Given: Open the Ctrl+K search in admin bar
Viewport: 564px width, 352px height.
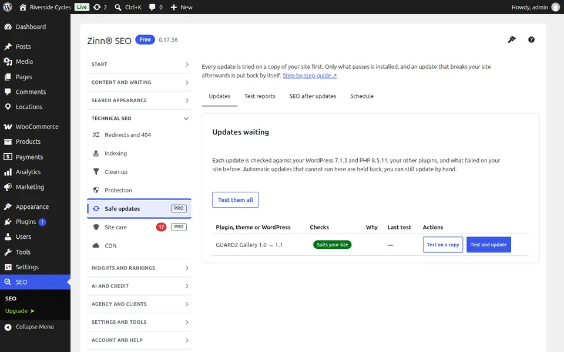Looking at the screenshot, I should [x=128, y=7].
